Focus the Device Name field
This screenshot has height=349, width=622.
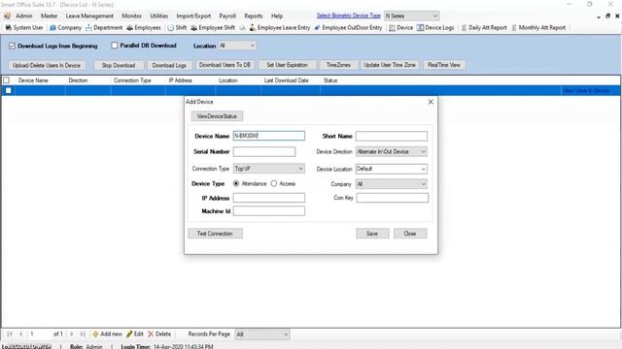tap(269, 136)
